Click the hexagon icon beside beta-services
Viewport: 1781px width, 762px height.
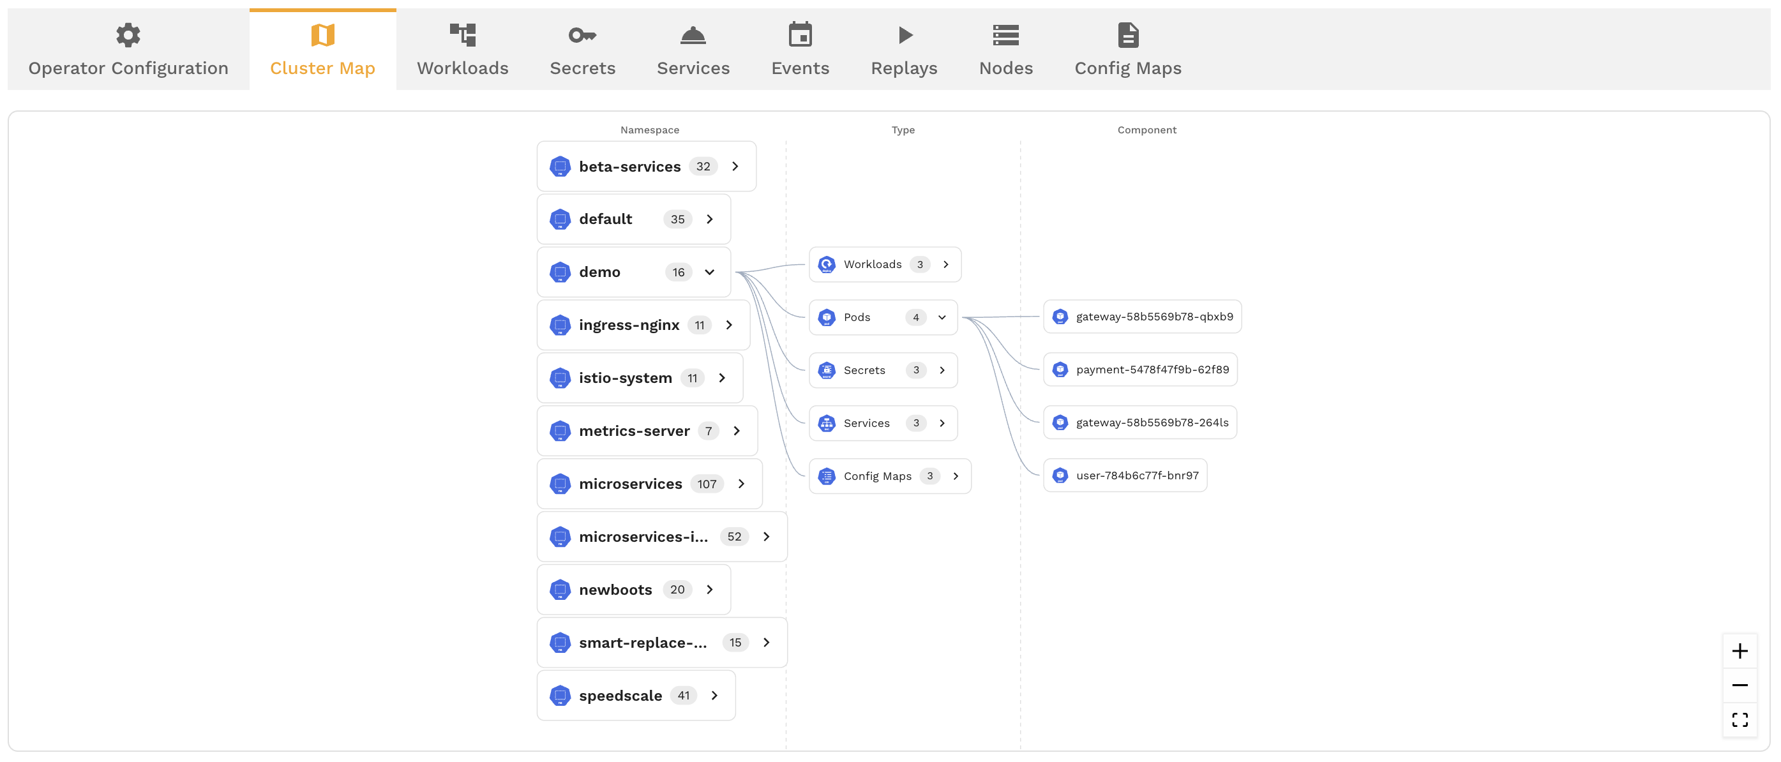point(560,166)
